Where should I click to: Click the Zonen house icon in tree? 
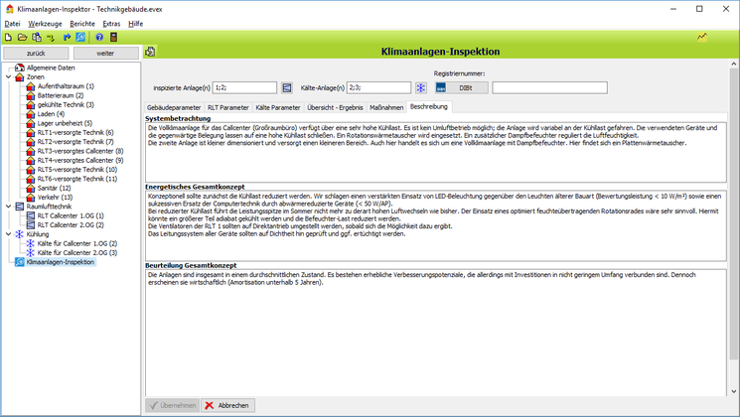(x=19, y=76)
